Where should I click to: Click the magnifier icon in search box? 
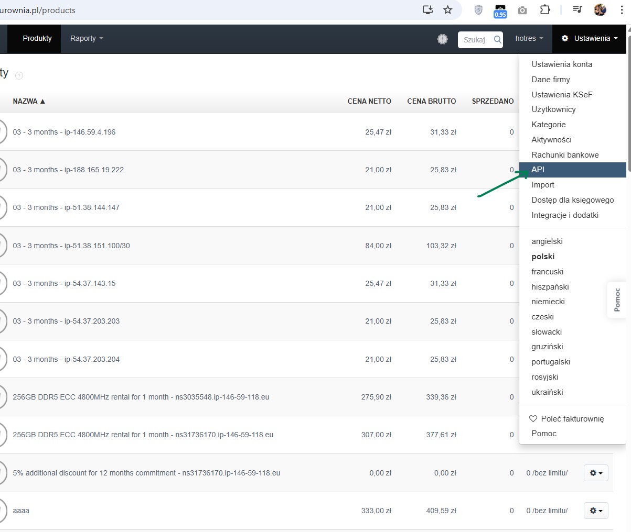tap(497, 39)
